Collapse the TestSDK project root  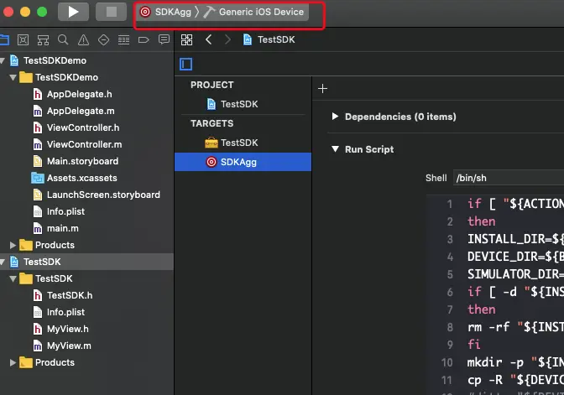click(3, 262)
